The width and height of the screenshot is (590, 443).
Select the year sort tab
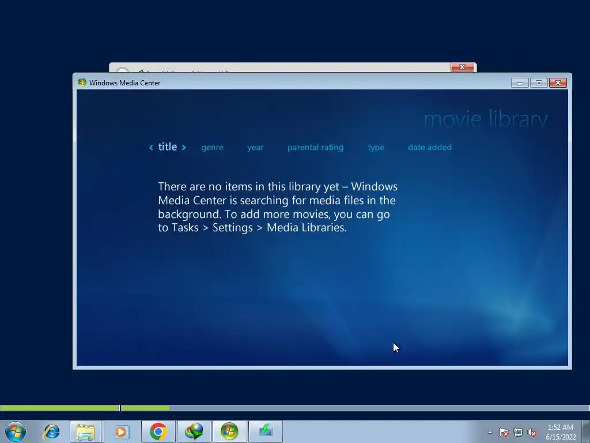pyautogui.click(x=255, y=147)
